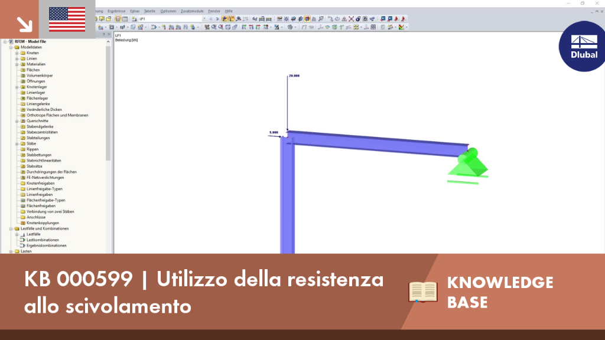The image size is (605, 340).
Task: Click the Dlubal logo badge
Action: (583, 46)
